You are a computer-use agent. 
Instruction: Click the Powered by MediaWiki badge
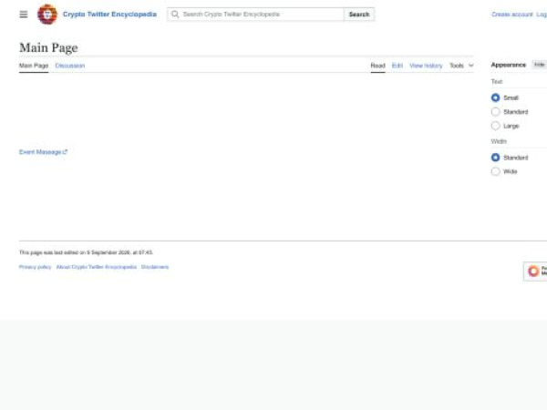535,271
